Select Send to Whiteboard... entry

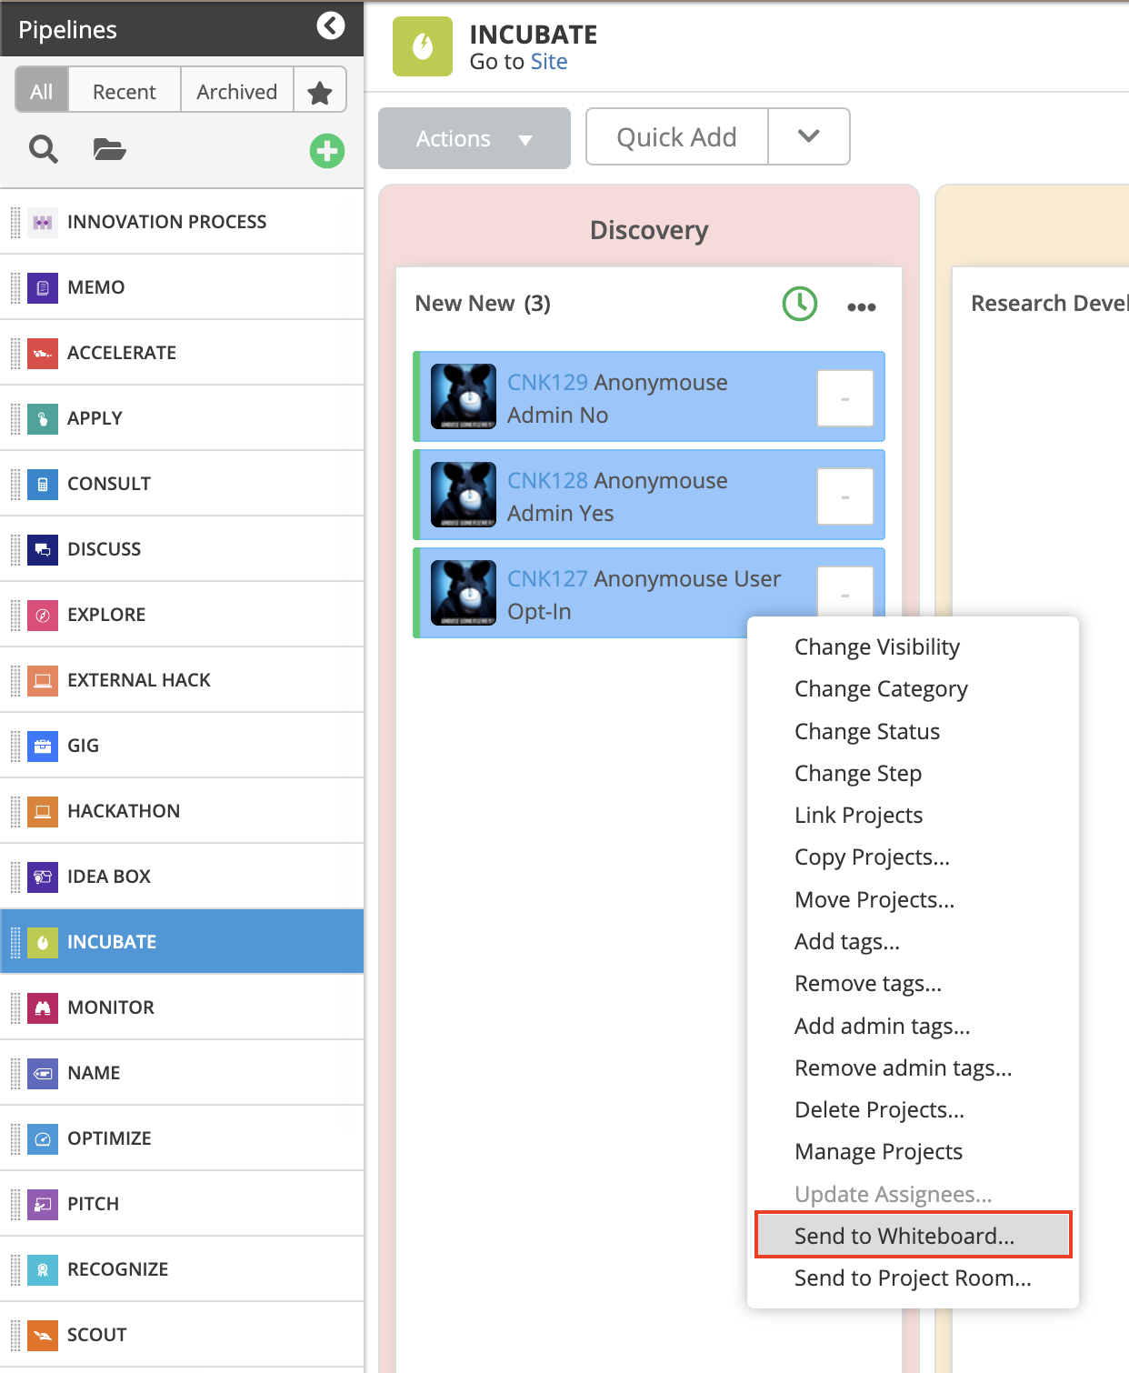[x=914, y=1236]
